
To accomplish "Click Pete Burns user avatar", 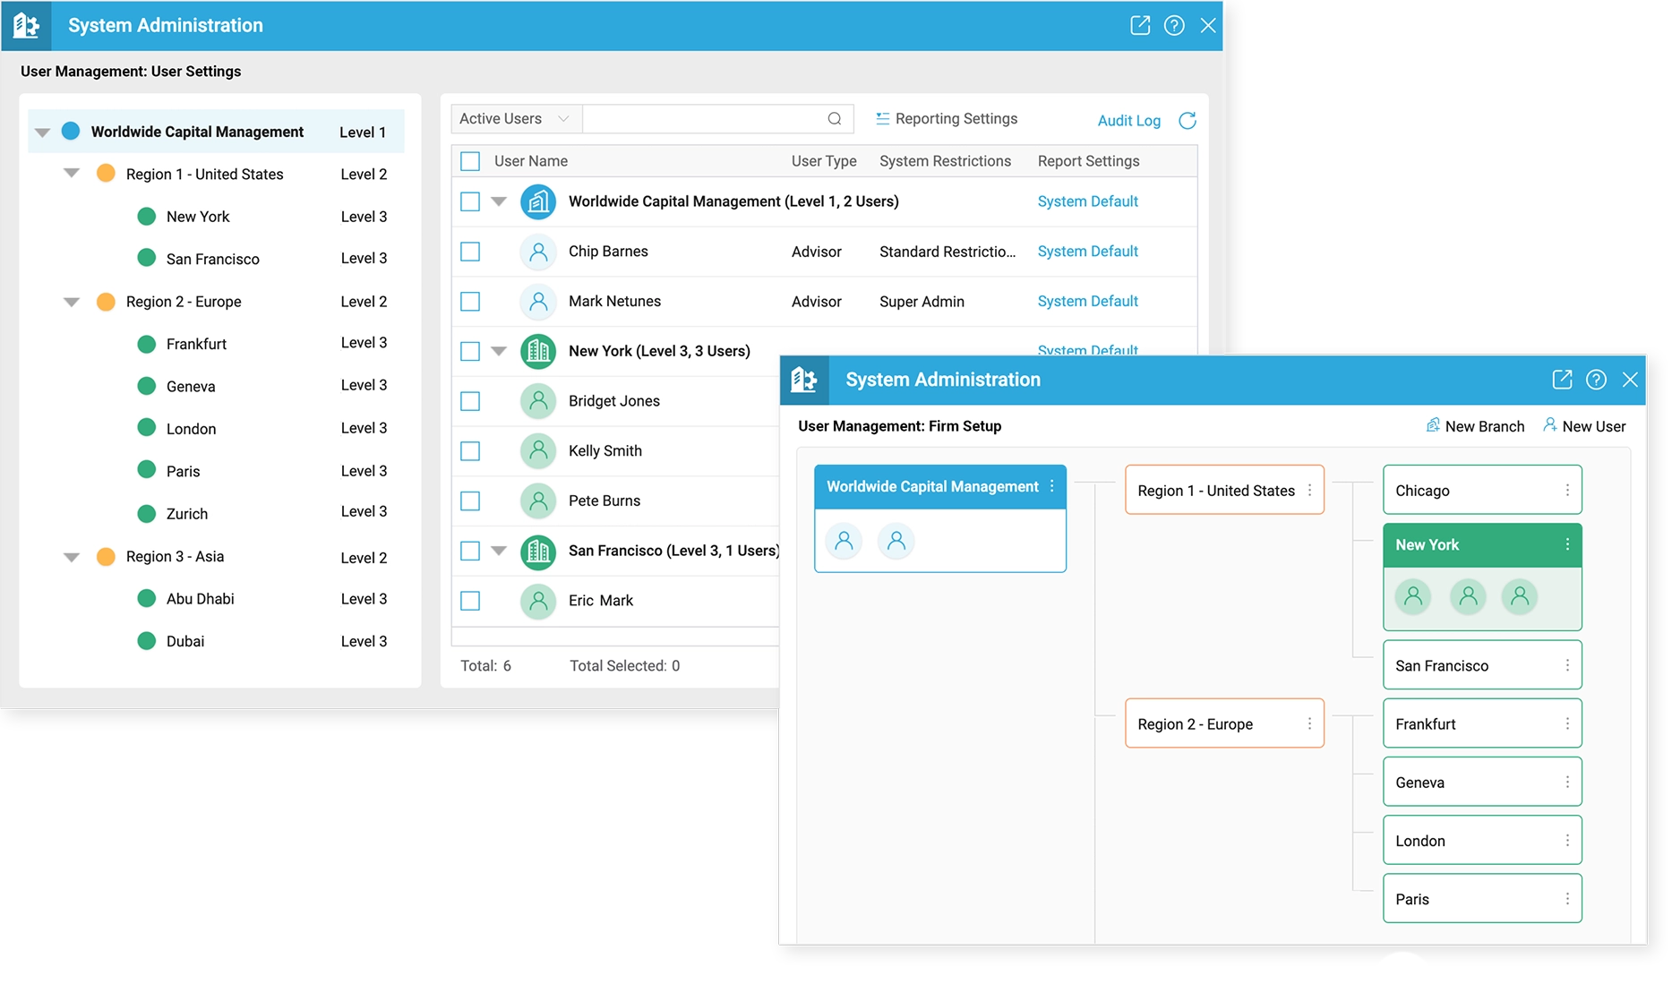I will (538, 501).
